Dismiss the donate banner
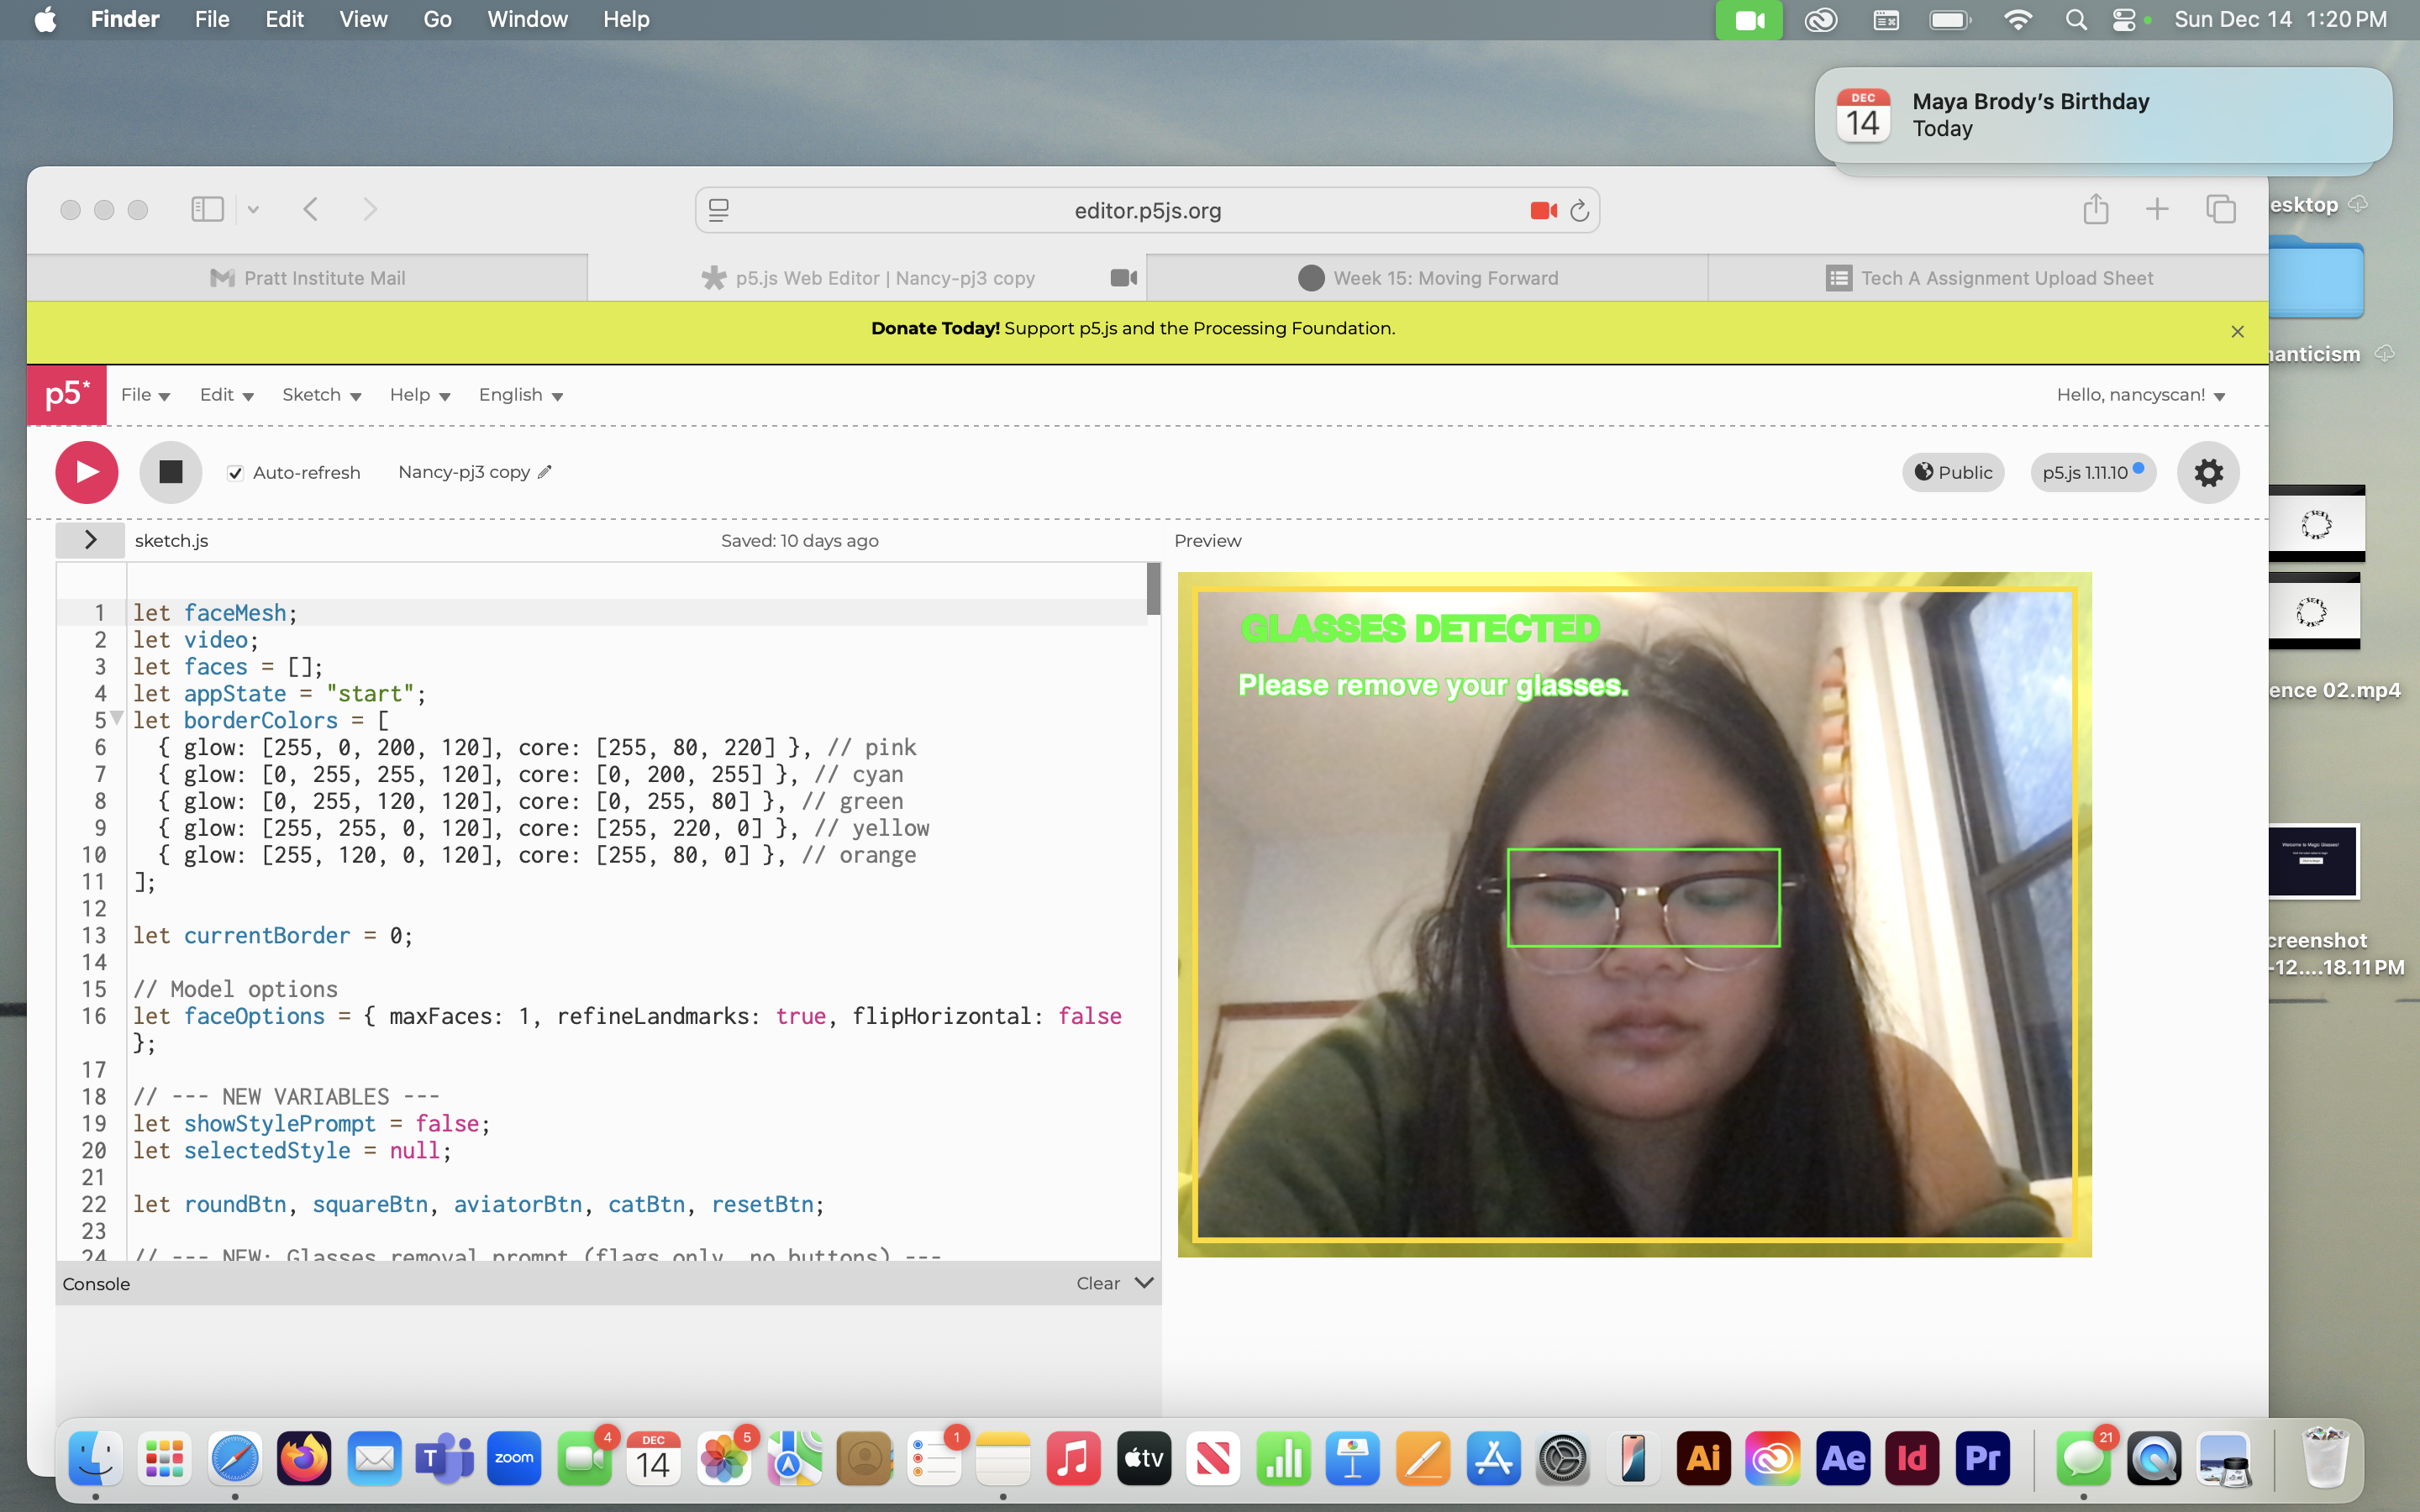This screenshot has height=1512, width=2420. pyautogui.click(x=2238, y=331)
